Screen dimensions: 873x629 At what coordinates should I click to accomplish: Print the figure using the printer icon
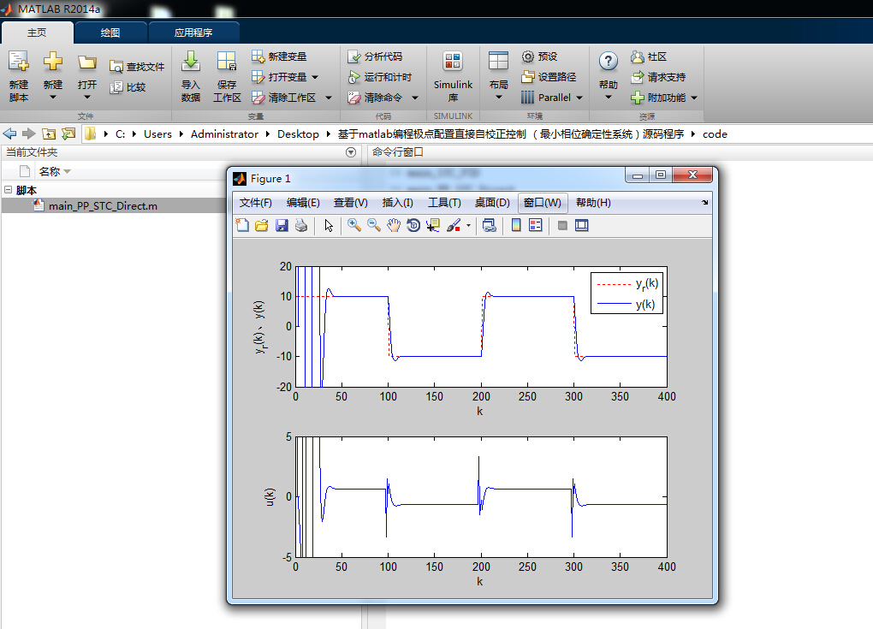301,225
